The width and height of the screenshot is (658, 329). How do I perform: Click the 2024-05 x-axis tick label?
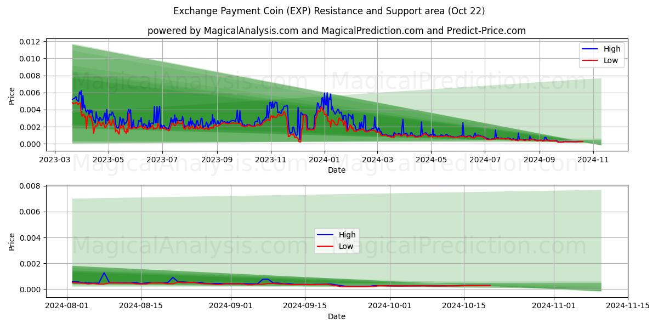pyautogui.click(x=431, y=159)
